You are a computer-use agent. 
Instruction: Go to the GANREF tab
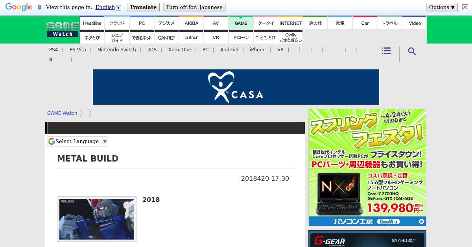click(166, 38)
